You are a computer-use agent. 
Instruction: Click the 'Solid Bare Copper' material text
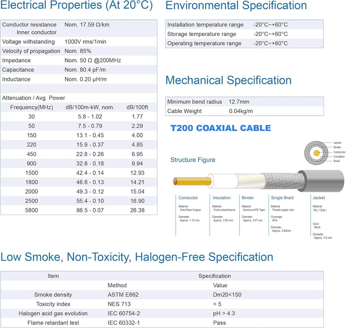[x=191, y=210]
